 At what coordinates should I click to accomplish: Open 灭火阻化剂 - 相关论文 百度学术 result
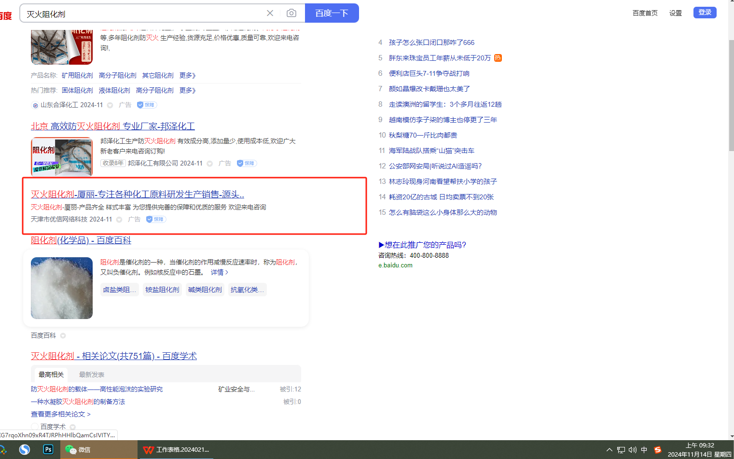pyautogui.click(x=114, y=356)
